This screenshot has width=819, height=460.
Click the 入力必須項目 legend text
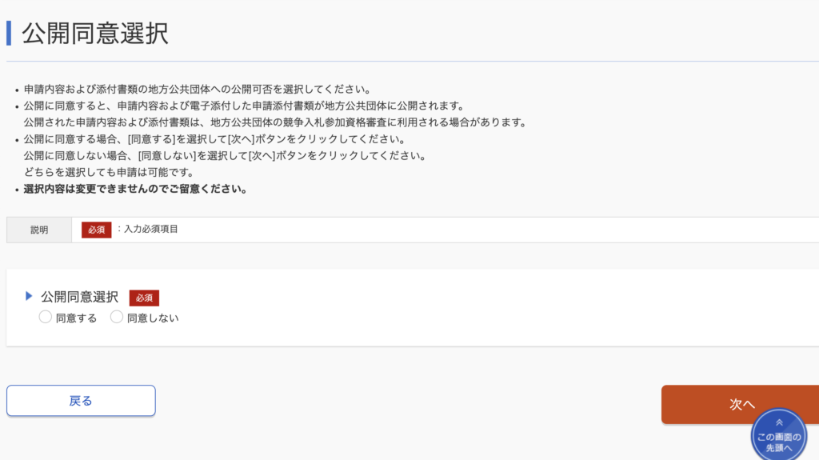coord(151,229)
